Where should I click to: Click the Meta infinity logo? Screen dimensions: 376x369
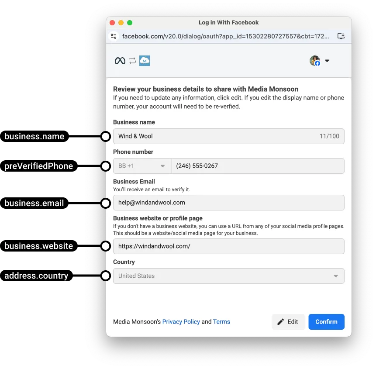tap(120, 61)
